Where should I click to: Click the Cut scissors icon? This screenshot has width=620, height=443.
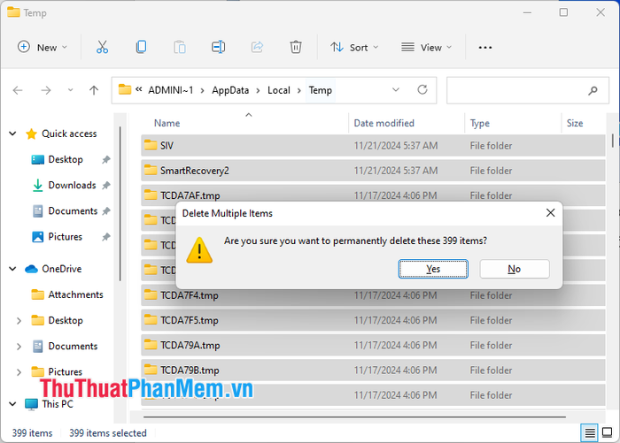[x=102, y=47]
